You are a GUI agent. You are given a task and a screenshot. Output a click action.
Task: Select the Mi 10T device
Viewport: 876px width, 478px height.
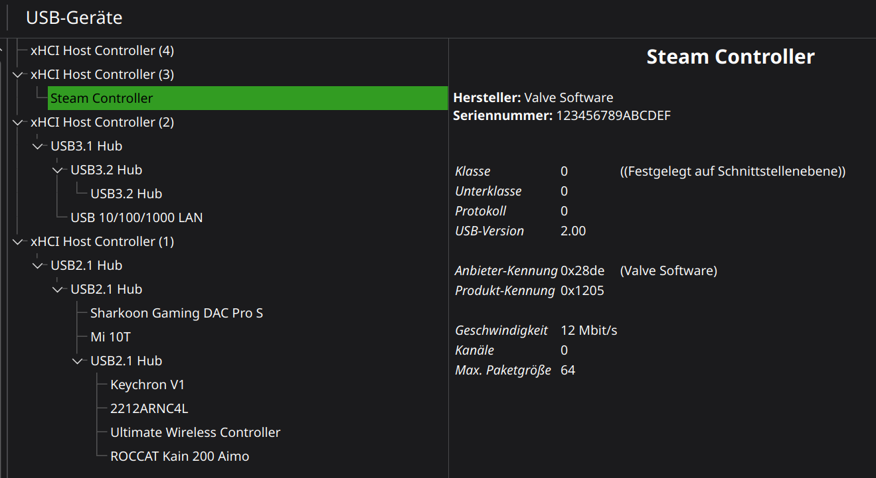pyautogui.click(x=110, y=337)
